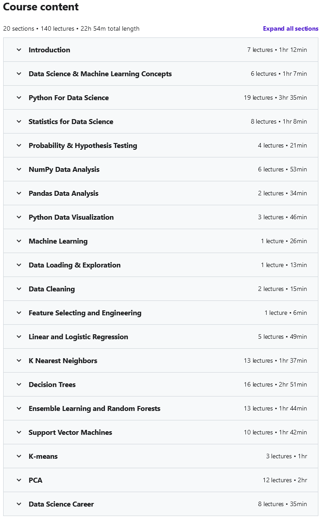This screenshot has height=521, width=322.
Task: Toggle the Statistics for Data Science chevron
Action: click(19, 122)
